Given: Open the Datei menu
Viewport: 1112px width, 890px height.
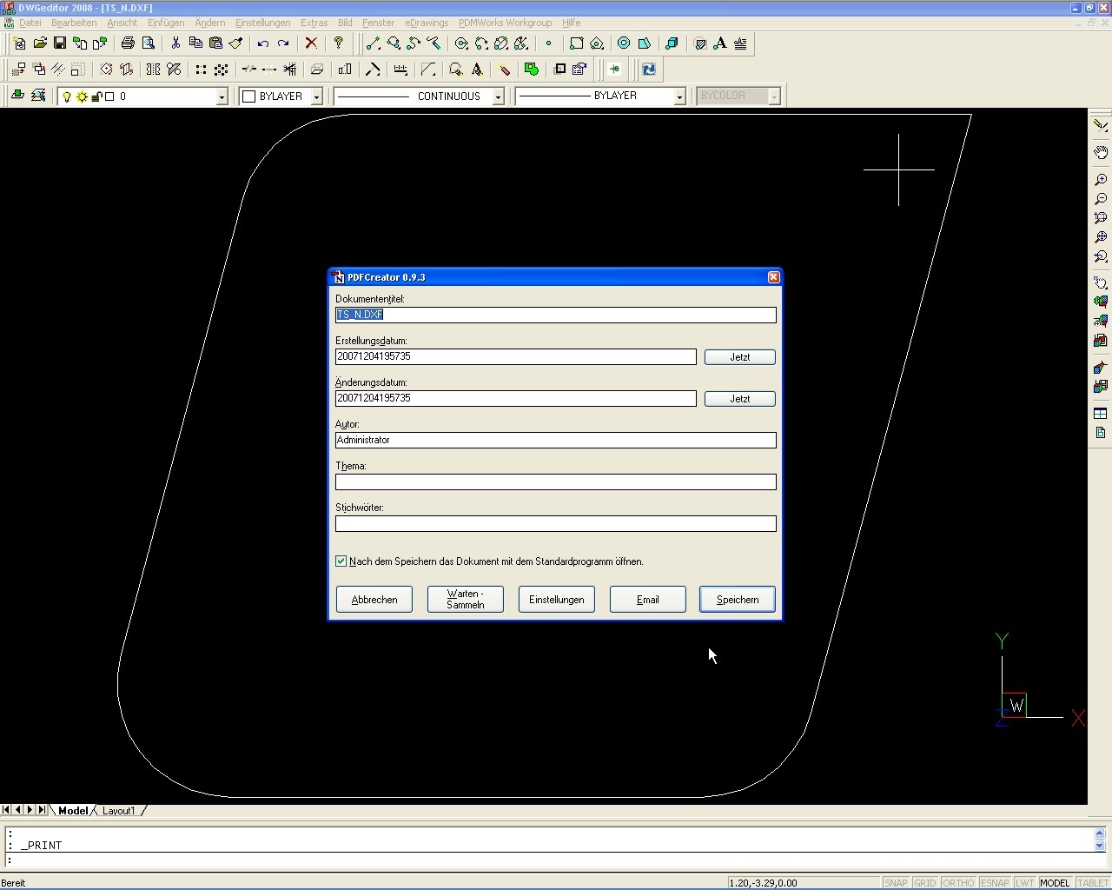Looking at the screenshot, I should point(30,23).
